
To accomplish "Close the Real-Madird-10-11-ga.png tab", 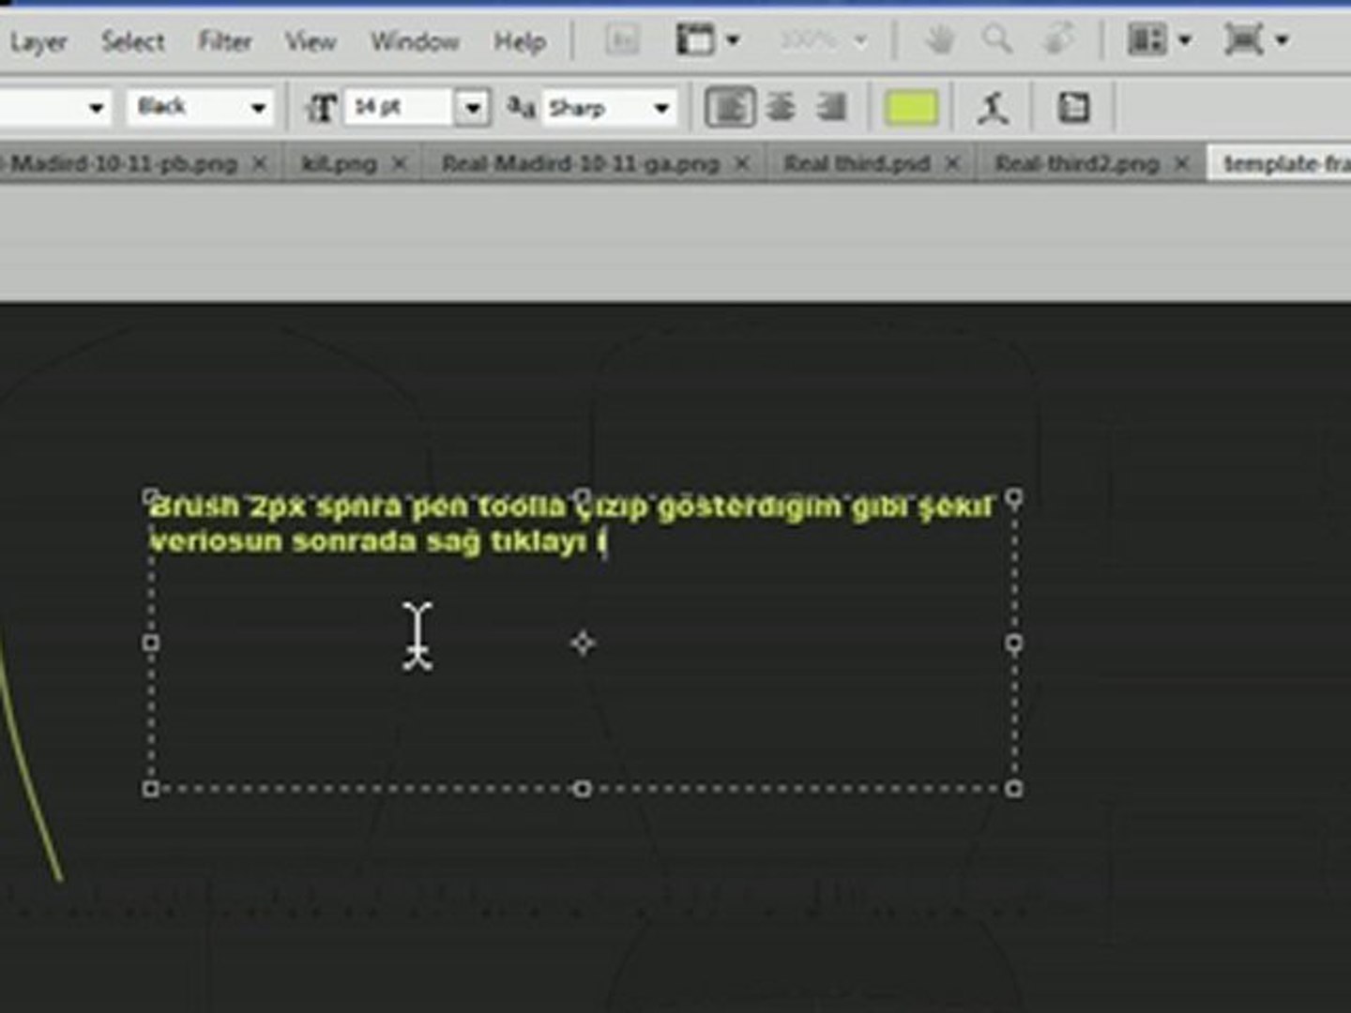I will tap(742, 164).
